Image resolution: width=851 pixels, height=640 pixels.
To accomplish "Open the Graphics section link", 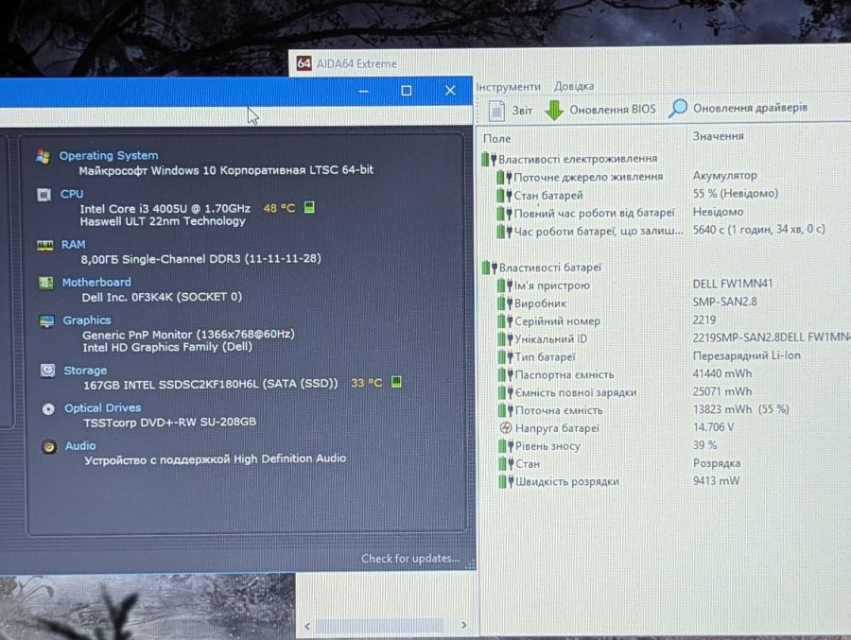I will [x=86, y=320].
